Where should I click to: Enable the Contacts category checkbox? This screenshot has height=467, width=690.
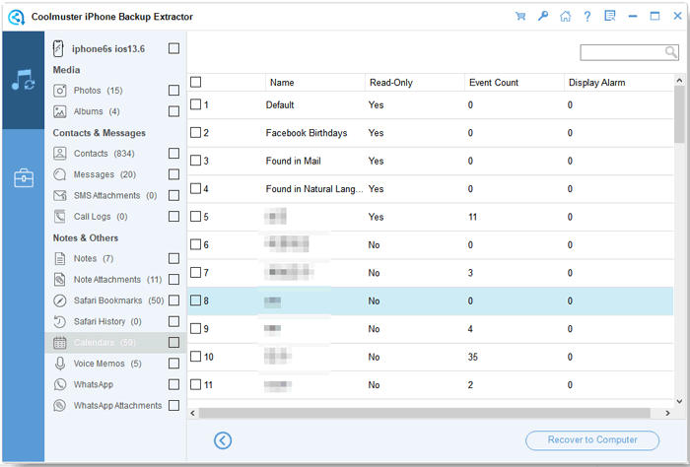point(173,153)
